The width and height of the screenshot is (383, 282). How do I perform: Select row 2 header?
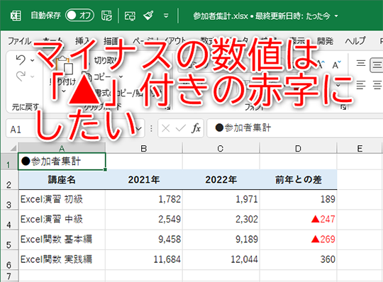pyautogui.click(x=9, y=180)
